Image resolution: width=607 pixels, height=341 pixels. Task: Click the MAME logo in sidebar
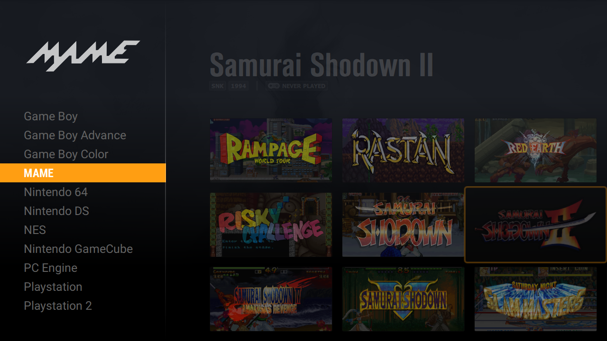[x=83, y=55]
